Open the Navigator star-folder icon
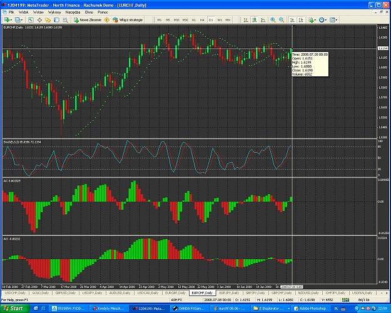This screenshot has height=313, width=391. (48, 20)
